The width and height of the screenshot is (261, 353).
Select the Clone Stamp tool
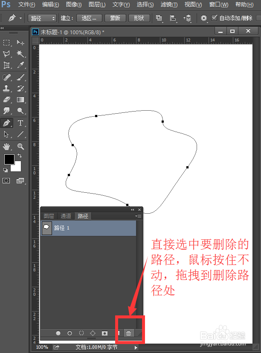point(6,88)
